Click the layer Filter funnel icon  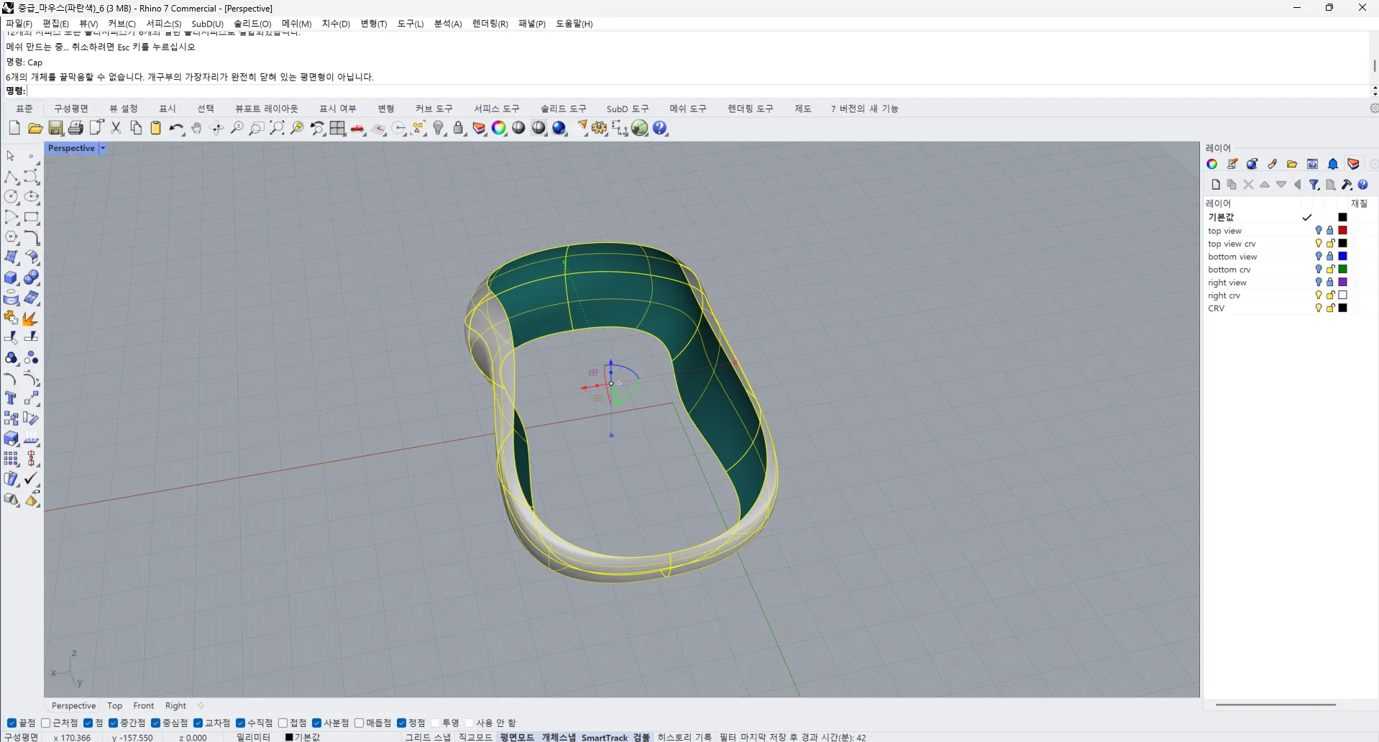point(1314,185)
